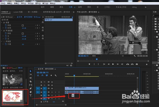Open Program monitor settings wrench

[x=135, y=56]
